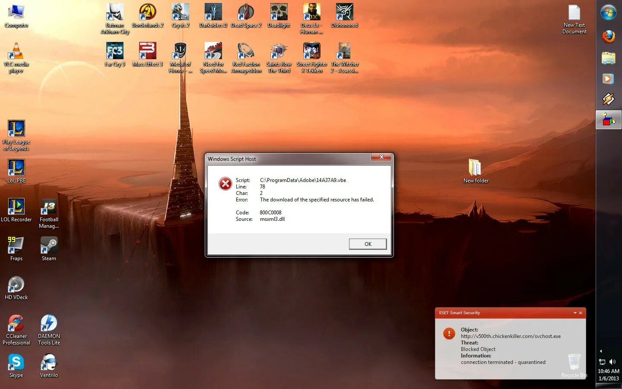Dismiss the ESET Smart Security notification
This screenshot has width=622, height=389.
(581, 313)
